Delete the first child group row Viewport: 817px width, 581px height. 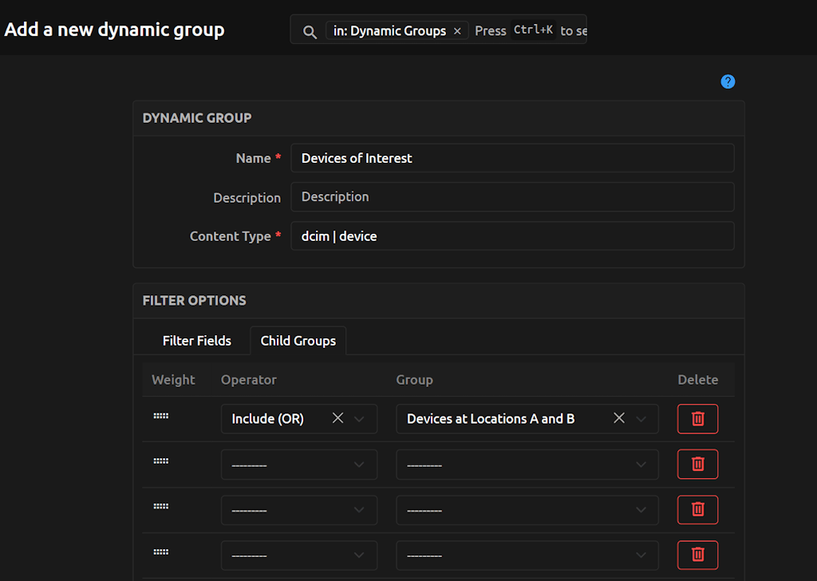(697, 418)
